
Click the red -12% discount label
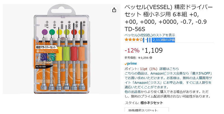[132, 51]
